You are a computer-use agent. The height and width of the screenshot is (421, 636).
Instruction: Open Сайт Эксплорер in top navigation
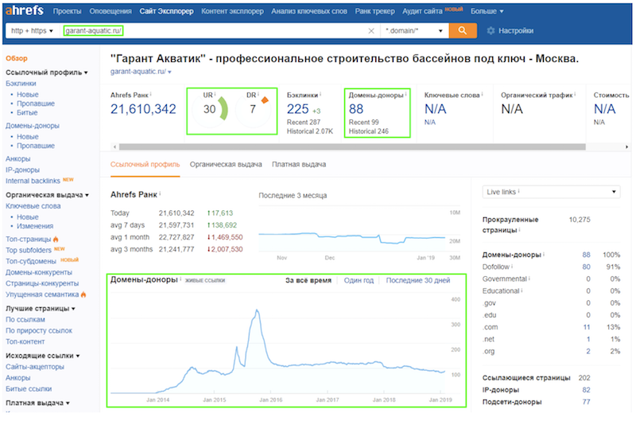(166, 11)
